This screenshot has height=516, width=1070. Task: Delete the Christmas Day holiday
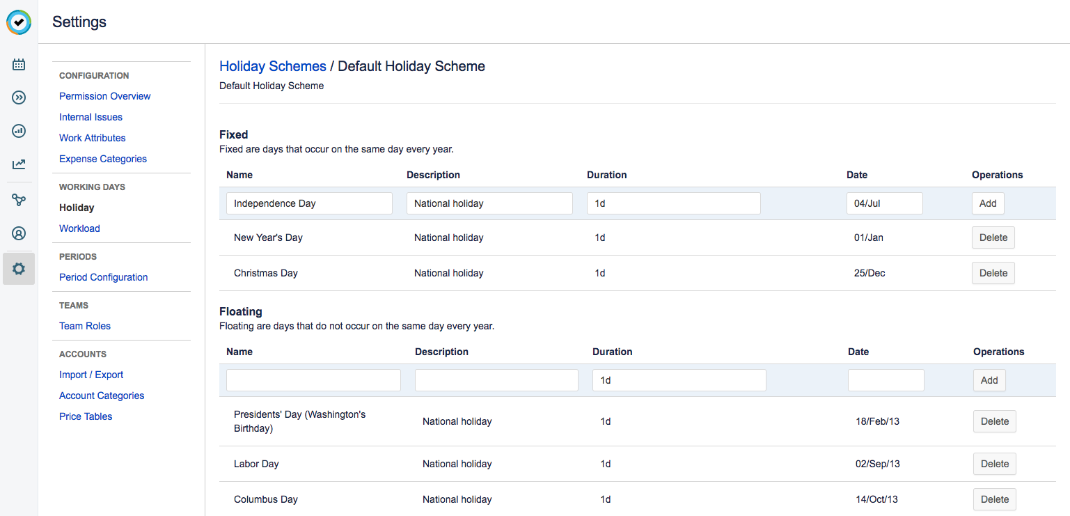[x=993, y=272]
